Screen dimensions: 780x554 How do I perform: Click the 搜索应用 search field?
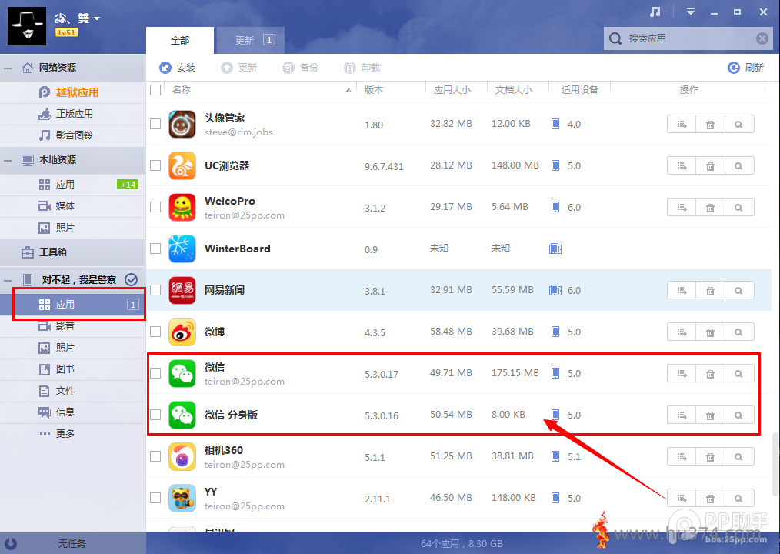(688, 38)
